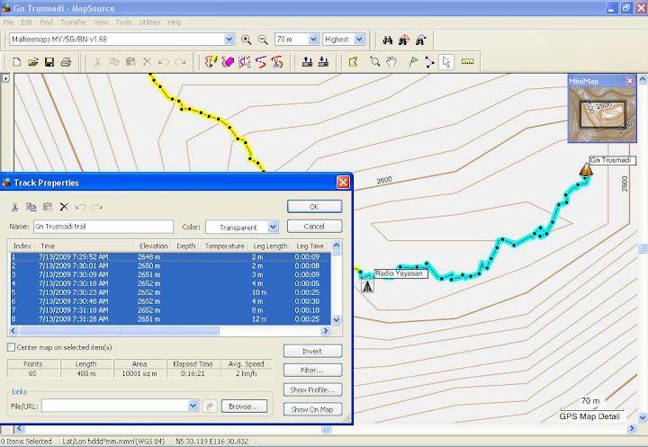648x447 pixels.
Task: Open the Transfer menu
Action: 74,22
